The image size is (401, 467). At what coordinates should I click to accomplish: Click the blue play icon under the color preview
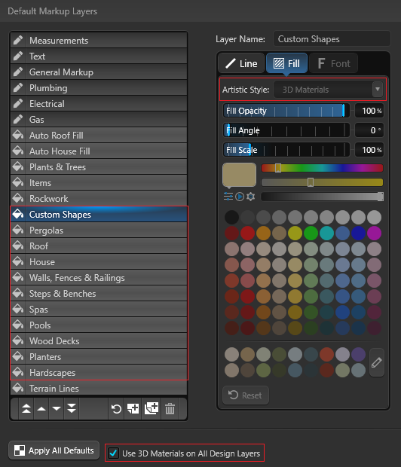240,197
